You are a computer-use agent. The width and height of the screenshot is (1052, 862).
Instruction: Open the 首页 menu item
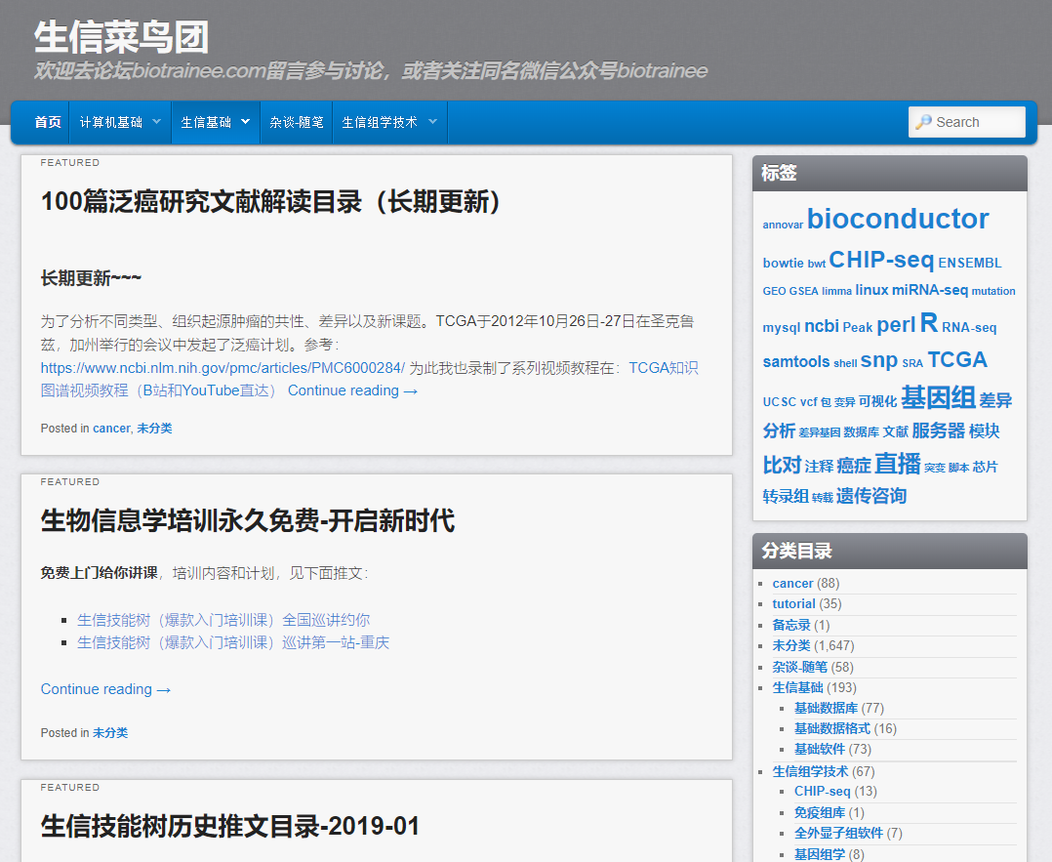[x=48, y=122]
